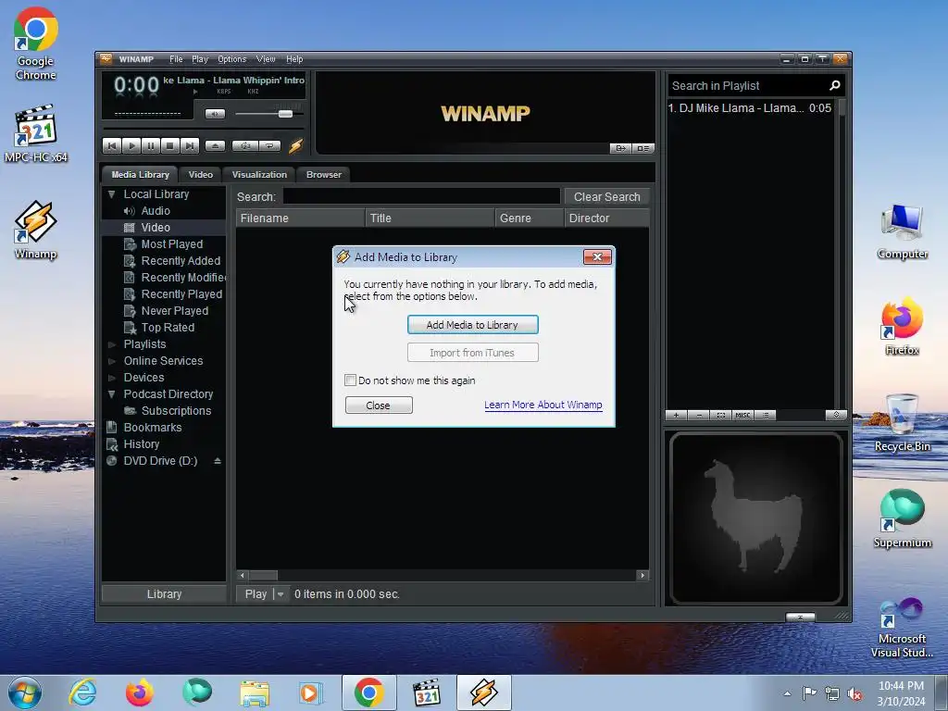The height and width of the screenshot is (711, 948).
Task: Open the File menu
Action: pos(176,58)
